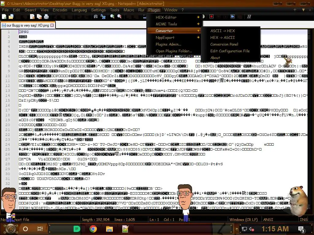Image resolution: width=314 pixels, height=235 pixels.
Task: Open Cortana circle icon on taskbar
Action: (25, 229)
